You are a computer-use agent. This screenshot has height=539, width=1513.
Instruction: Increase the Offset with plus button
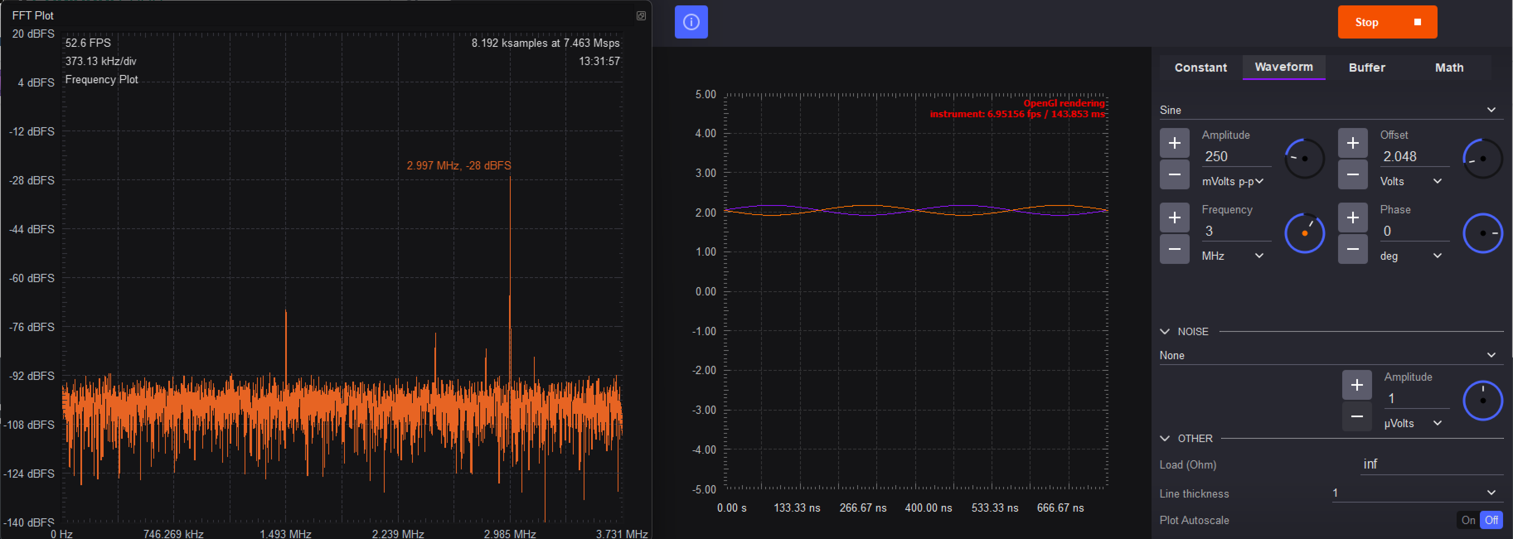click(x=1353, y=143)
